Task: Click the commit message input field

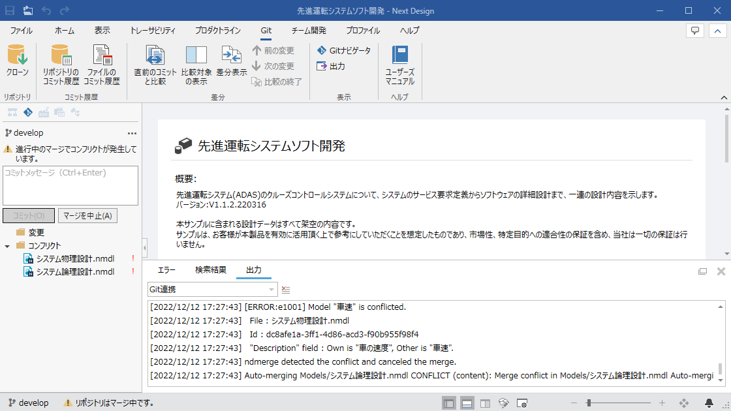Action: [x=70, y=185]
